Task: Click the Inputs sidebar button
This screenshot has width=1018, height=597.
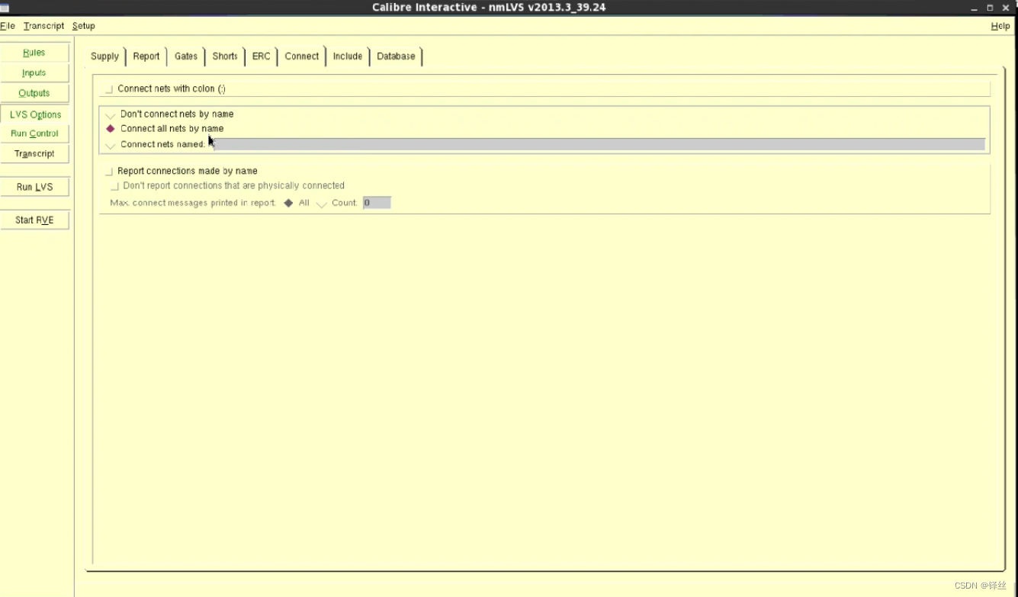Action: tap(34, 73)
